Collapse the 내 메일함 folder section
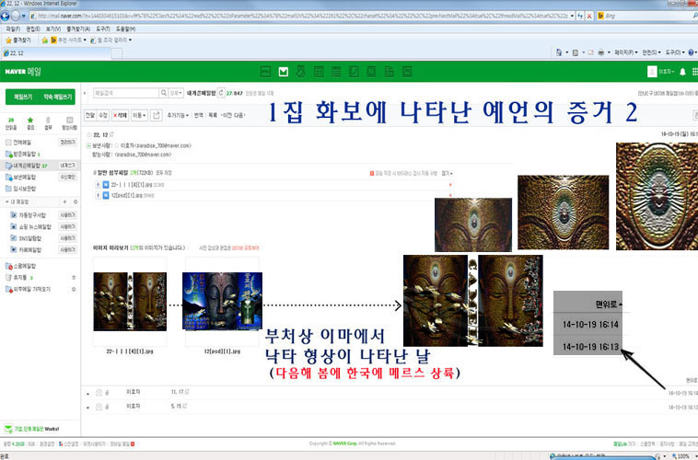The height and width of the screenshot is (460, 698). tap(6, 201)
